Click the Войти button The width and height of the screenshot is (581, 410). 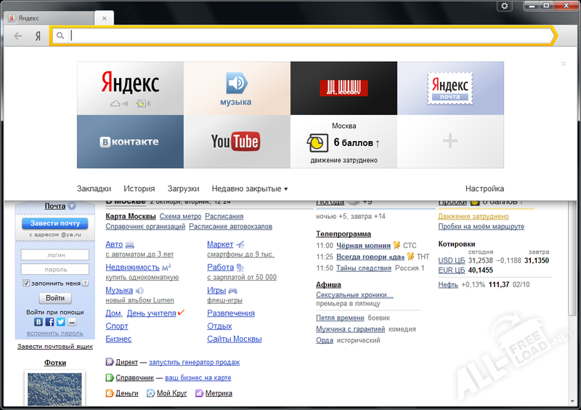pos(55,298)
